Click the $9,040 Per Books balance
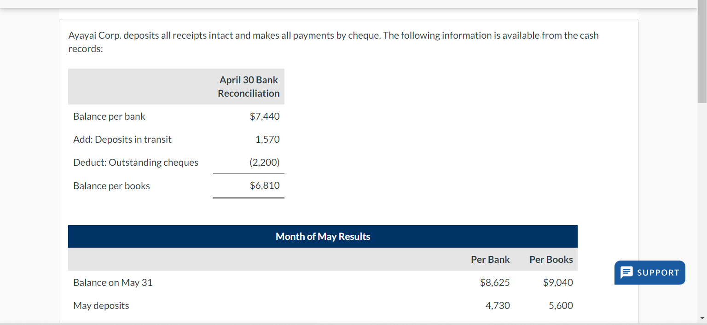The image size is (707, 325). [558, 282]
